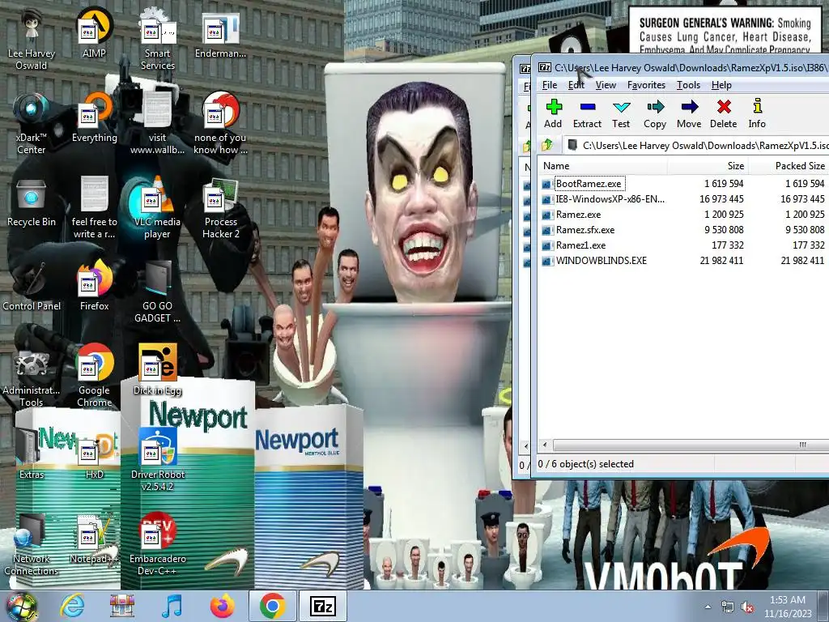Open feel free to write a r file
Screen dimensions: 829x622
pyautogui.click(x=94, y=208)
